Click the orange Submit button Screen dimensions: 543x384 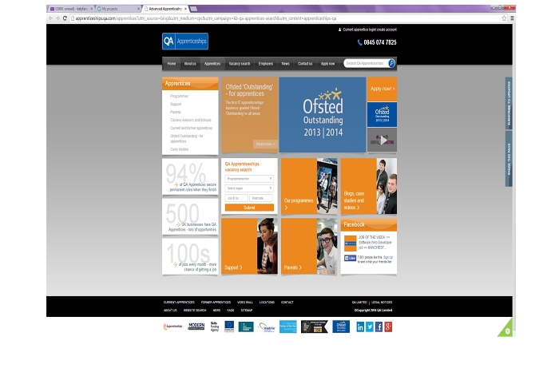[249, 208]
